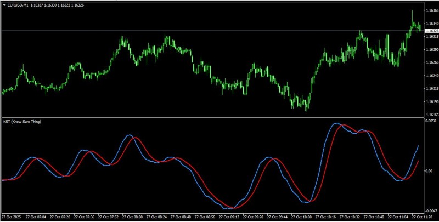
Task: Click the 1.16190 price scale label
Action: point(432,101)
